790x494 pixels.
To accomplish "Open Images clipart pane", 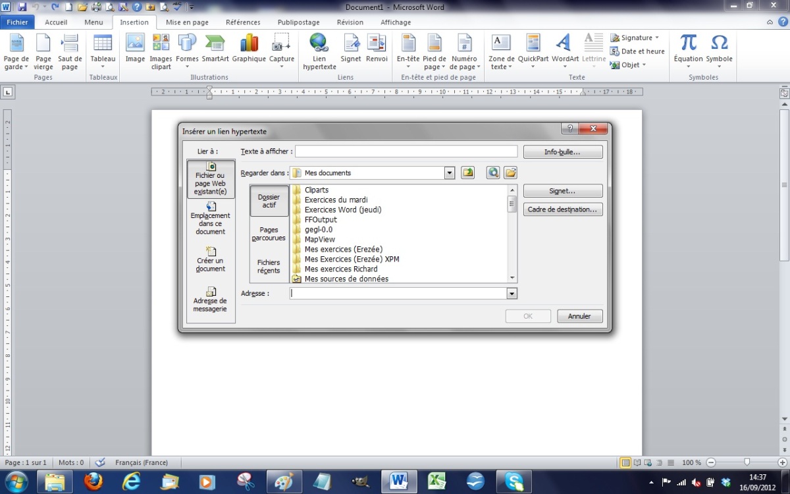I will [161, 52].
